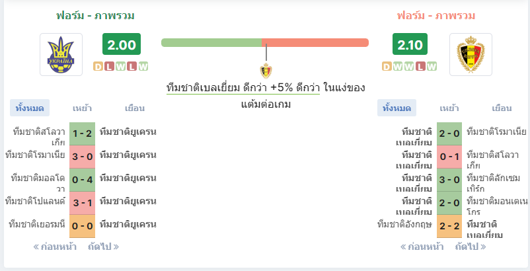Screen dimensions: 530x271
Task: Go to ก่อนหน้า under Ukraine matches
Action: [x=55, y=247]
